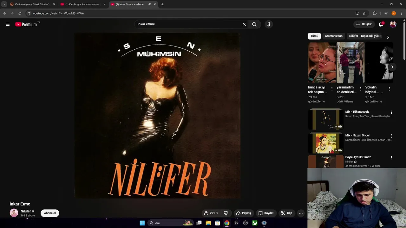Viewport: 406px width, 228px height.
Task: Click the Nilüfer album cover video
Action: [x=157, y=116]
